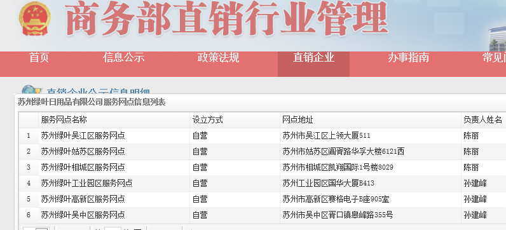The height and width of the screenshot is (230, 506).
Task: Open the page size dropdown below the table
Action: point(36,229)
